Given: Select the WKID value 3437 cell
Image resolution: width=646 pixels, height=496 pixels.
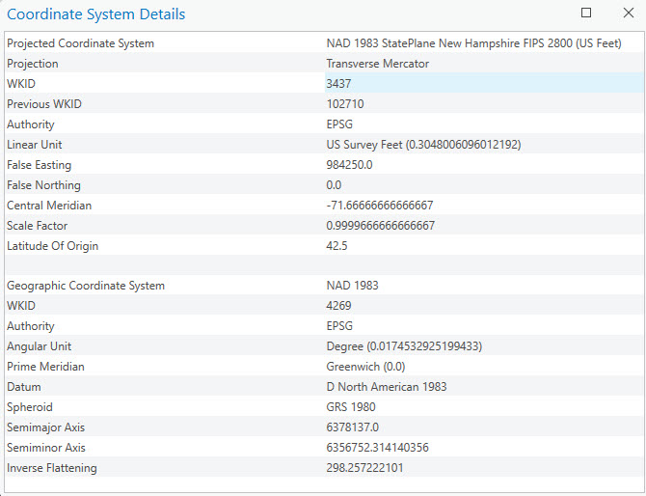Looking at the screenshot, I should [x=484, y=84].
